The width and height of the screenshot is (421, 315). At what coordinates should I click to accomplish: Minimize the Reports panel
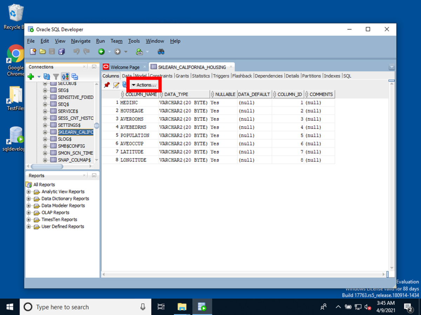coord(94,176)
